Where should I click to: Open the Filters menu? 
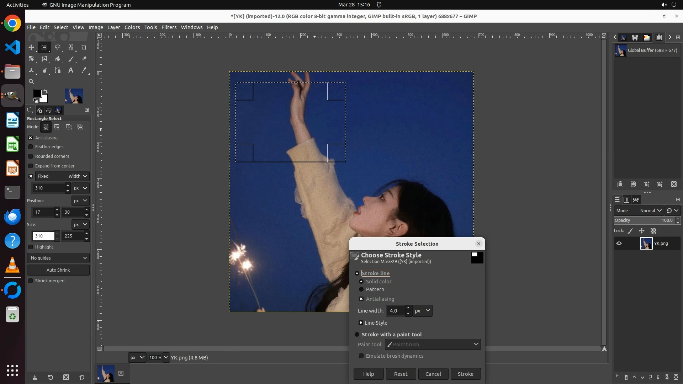pyautogui.click(x=169, y=27)
